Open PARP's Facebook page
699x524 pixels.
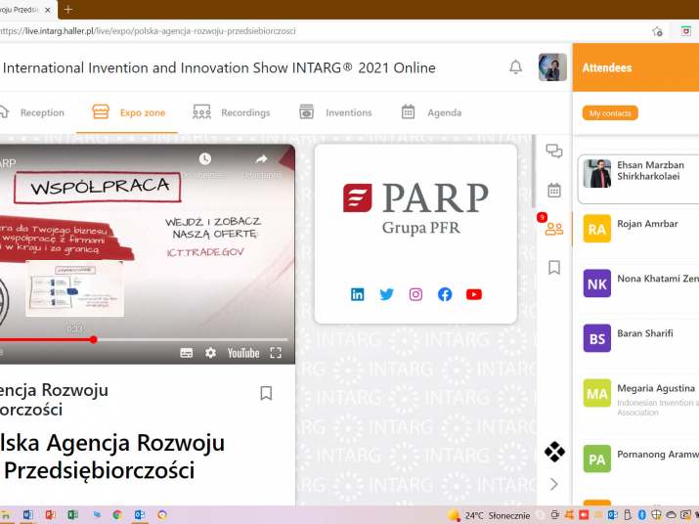pyautogui.click(x=445, y=294)
